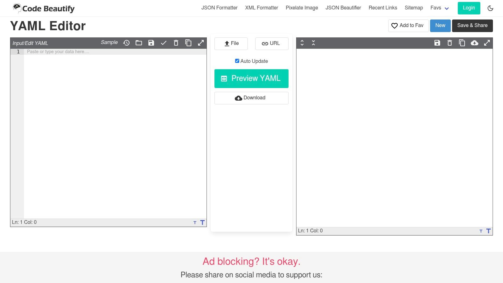The width and height of the screenshot is (503, 283).
Task: Copy output panel content to clipboard
Action: (462, 43)
